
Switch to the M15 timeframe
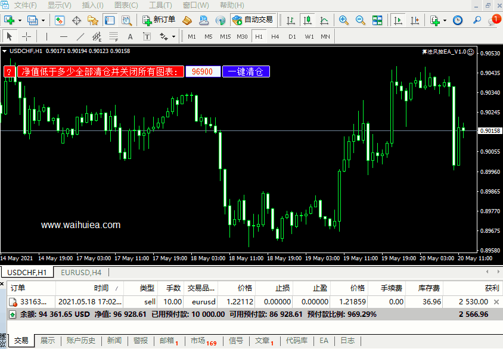(225, 36)
